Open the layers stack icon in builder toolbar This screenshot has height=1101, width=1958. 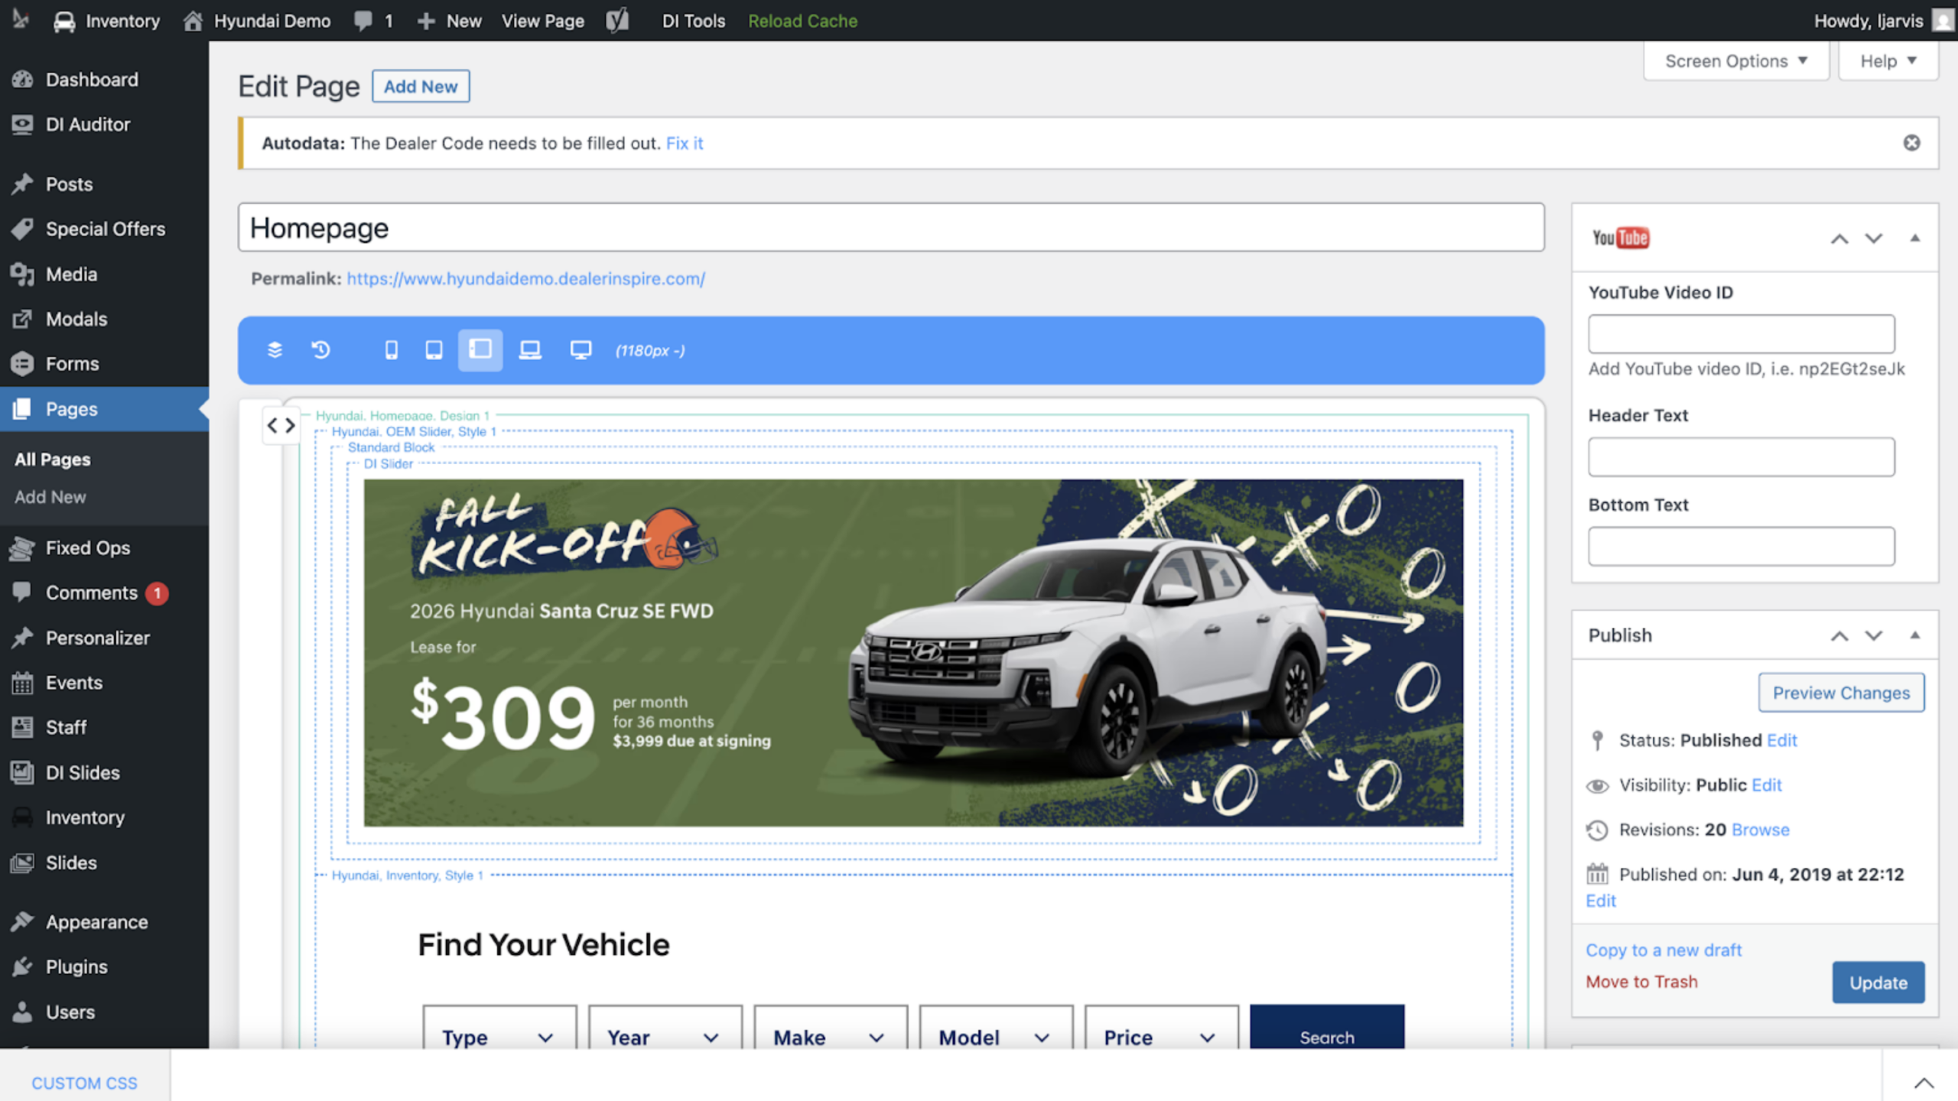tap(275, 350)
